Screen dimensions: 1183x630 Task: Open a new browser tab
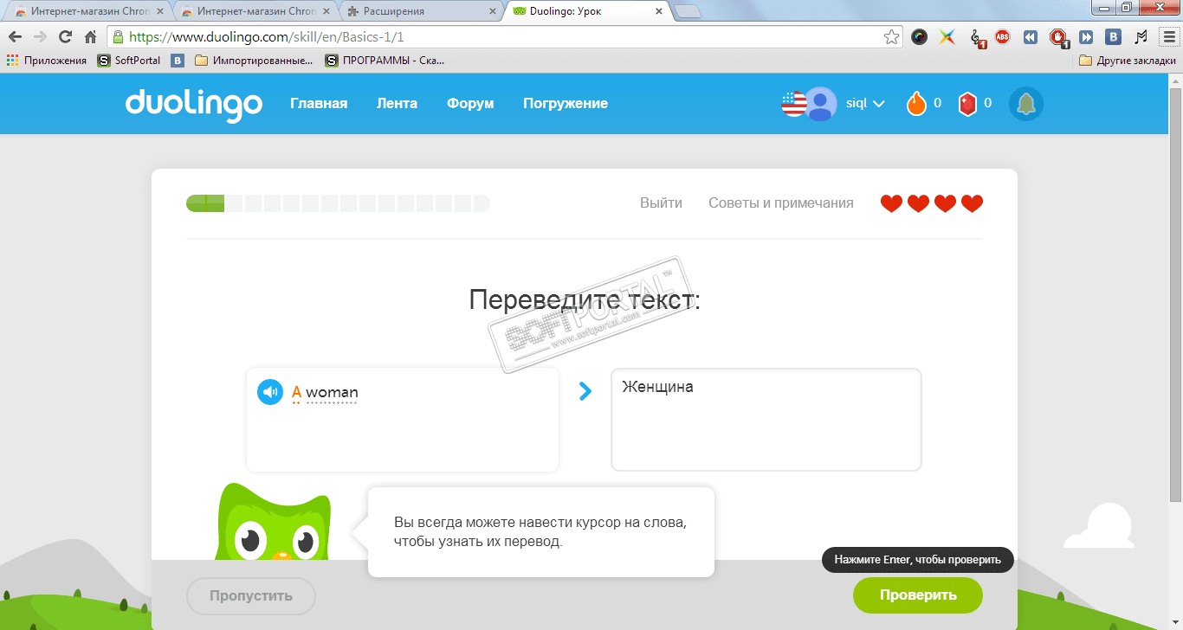(x=688, y=12)
